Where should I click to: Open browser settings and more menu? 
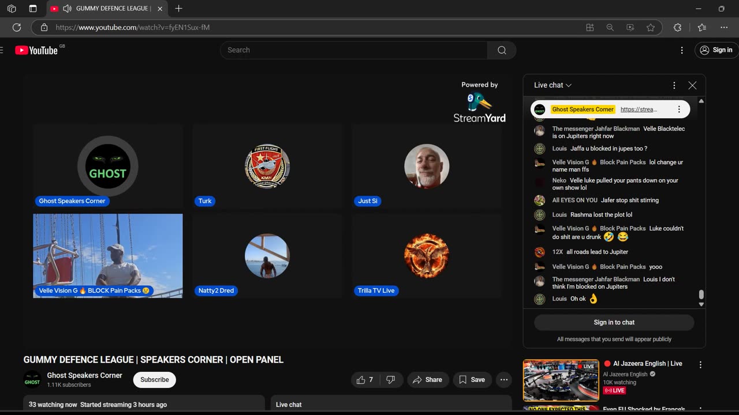[724, 27]
